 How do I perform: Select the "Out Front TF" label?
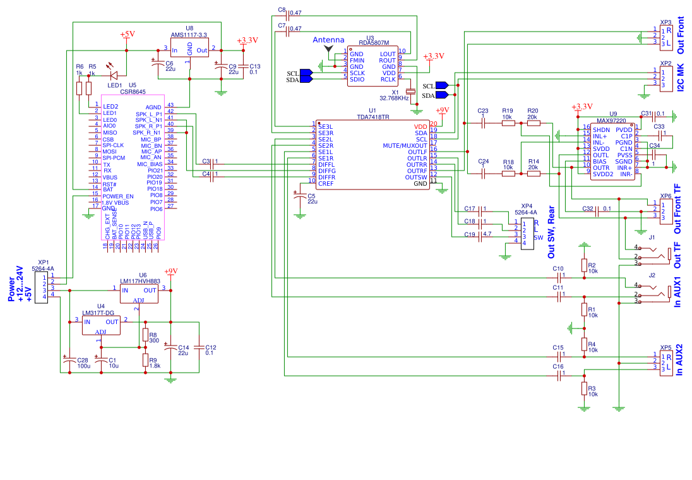(x=678, y=209)
